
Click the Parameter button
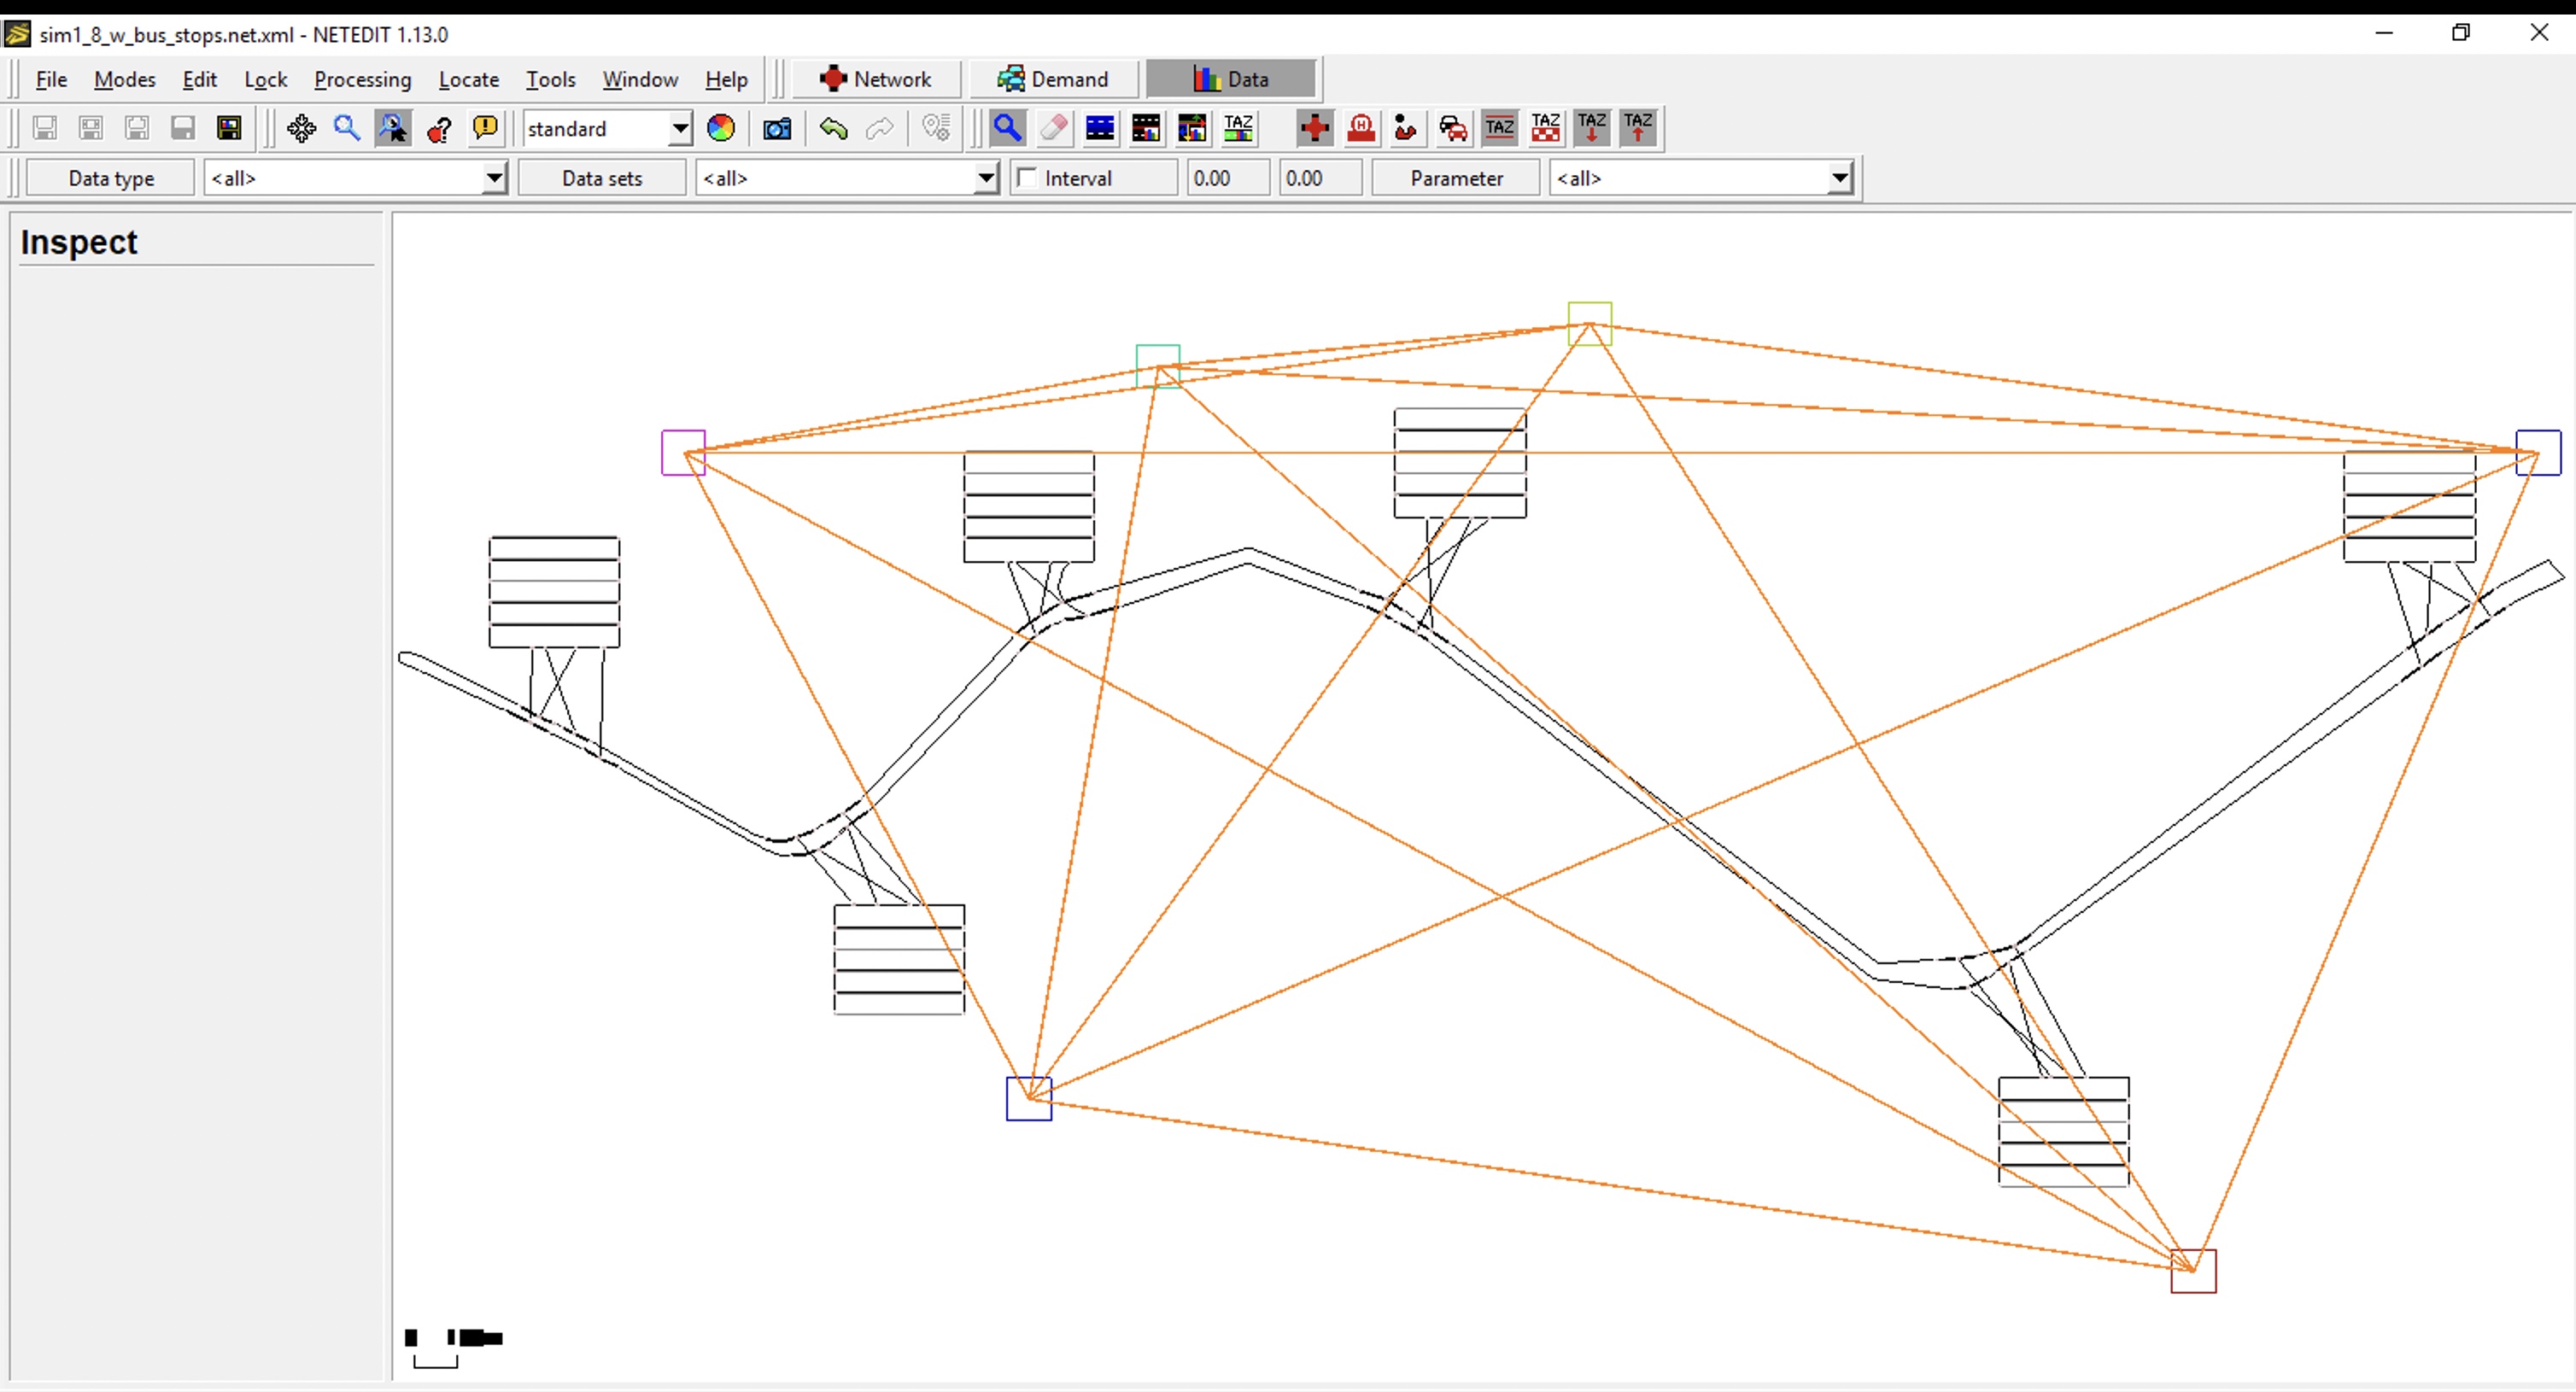point(1456,178)
